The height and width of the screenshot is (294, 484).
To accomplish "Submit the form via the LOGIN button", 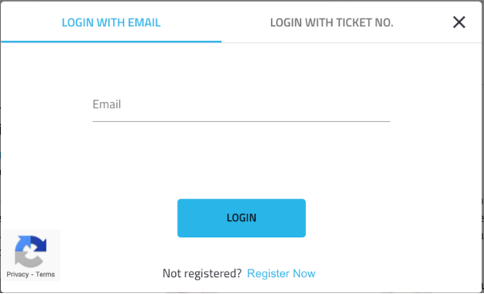I will (241, 218).
